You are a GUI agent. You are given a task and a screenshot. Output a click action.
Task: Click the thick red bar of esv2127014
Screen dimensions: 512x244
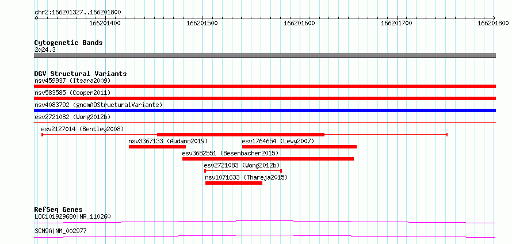point(240,135)
